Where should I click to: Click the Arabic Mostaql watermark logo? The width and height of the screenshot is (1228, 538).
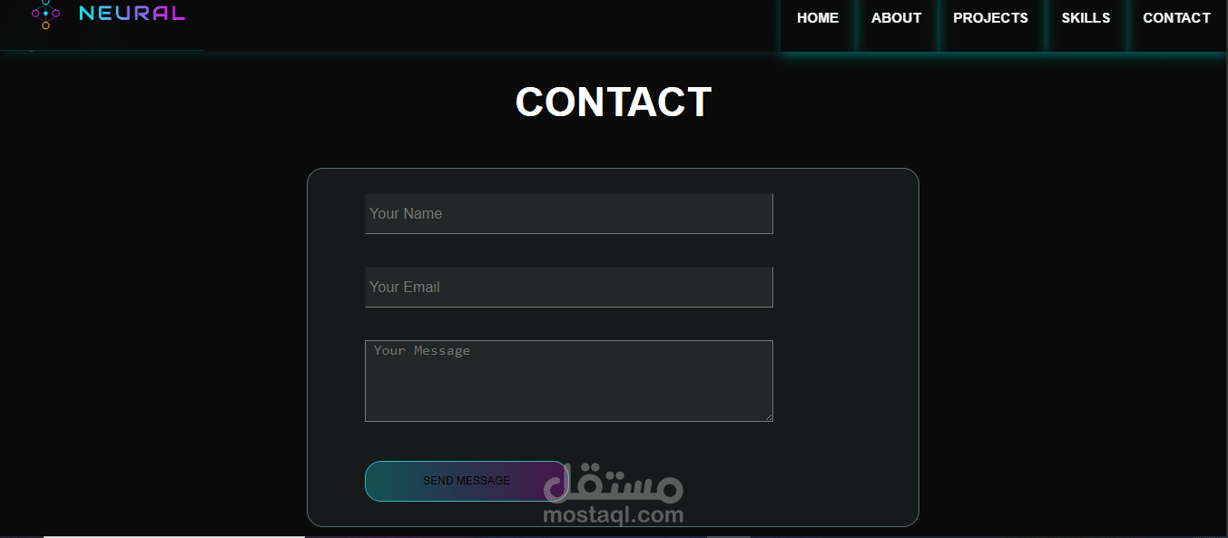[x=614, y=483]
